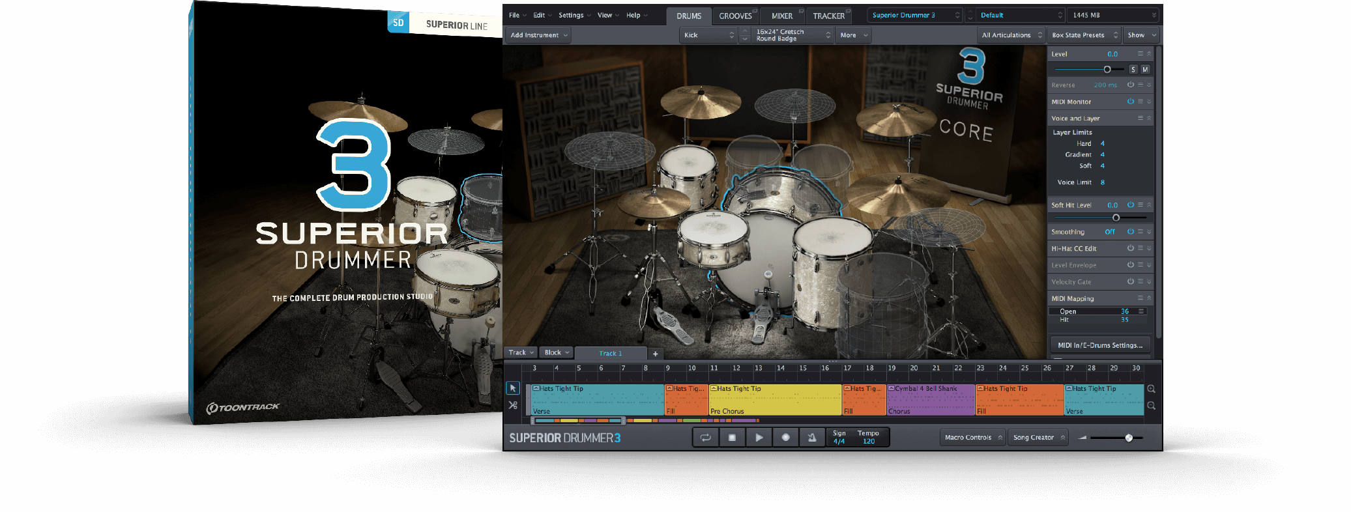1351x512 pixels.
Task: Toggle the metronome icon
Action: (x=812, y=438)
